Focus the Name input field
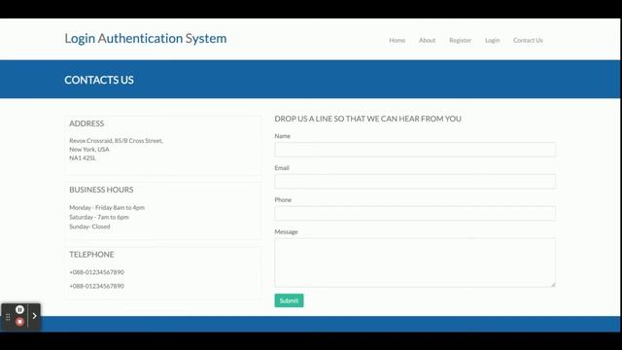Image resolution: width=622 pixels, height=350 pixels. (415, 150)
